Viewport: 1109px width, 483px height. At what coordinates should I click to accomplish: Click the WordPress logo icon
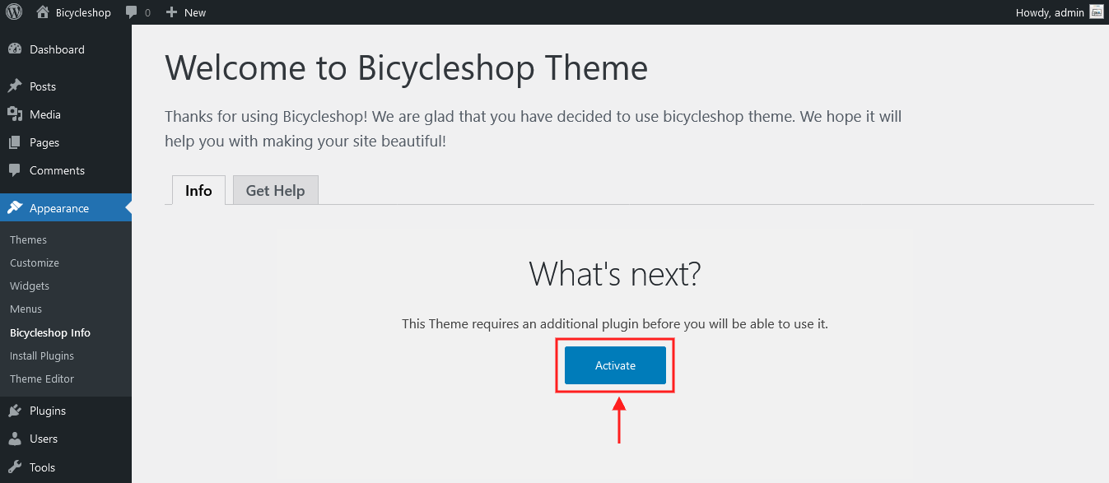(x=14, y=12)
